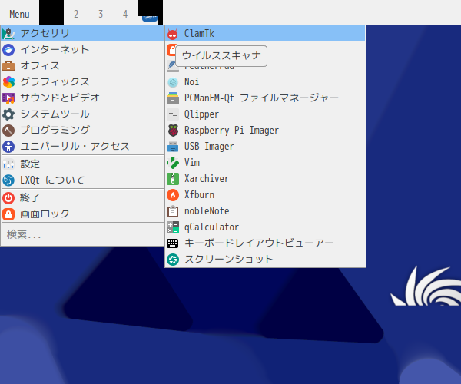
Task: Open the アクセサリ category
Action: (82, 34)
